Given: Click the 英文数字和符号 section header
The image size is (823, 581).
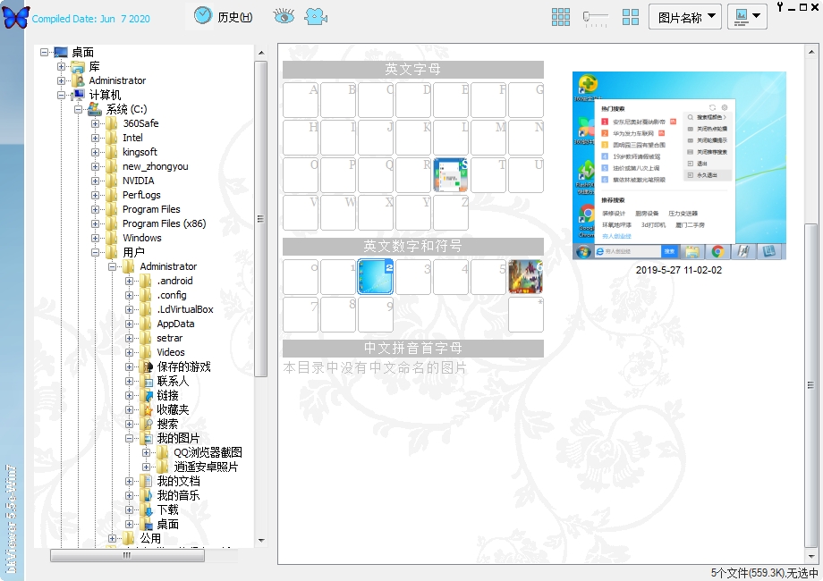Looking at the screenshot, I should click(x=413, y=247).
